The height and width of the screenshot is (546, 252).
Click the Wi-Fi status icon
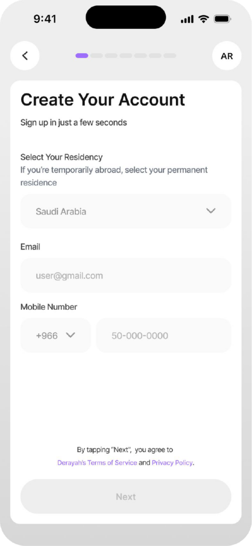[204, 19]
